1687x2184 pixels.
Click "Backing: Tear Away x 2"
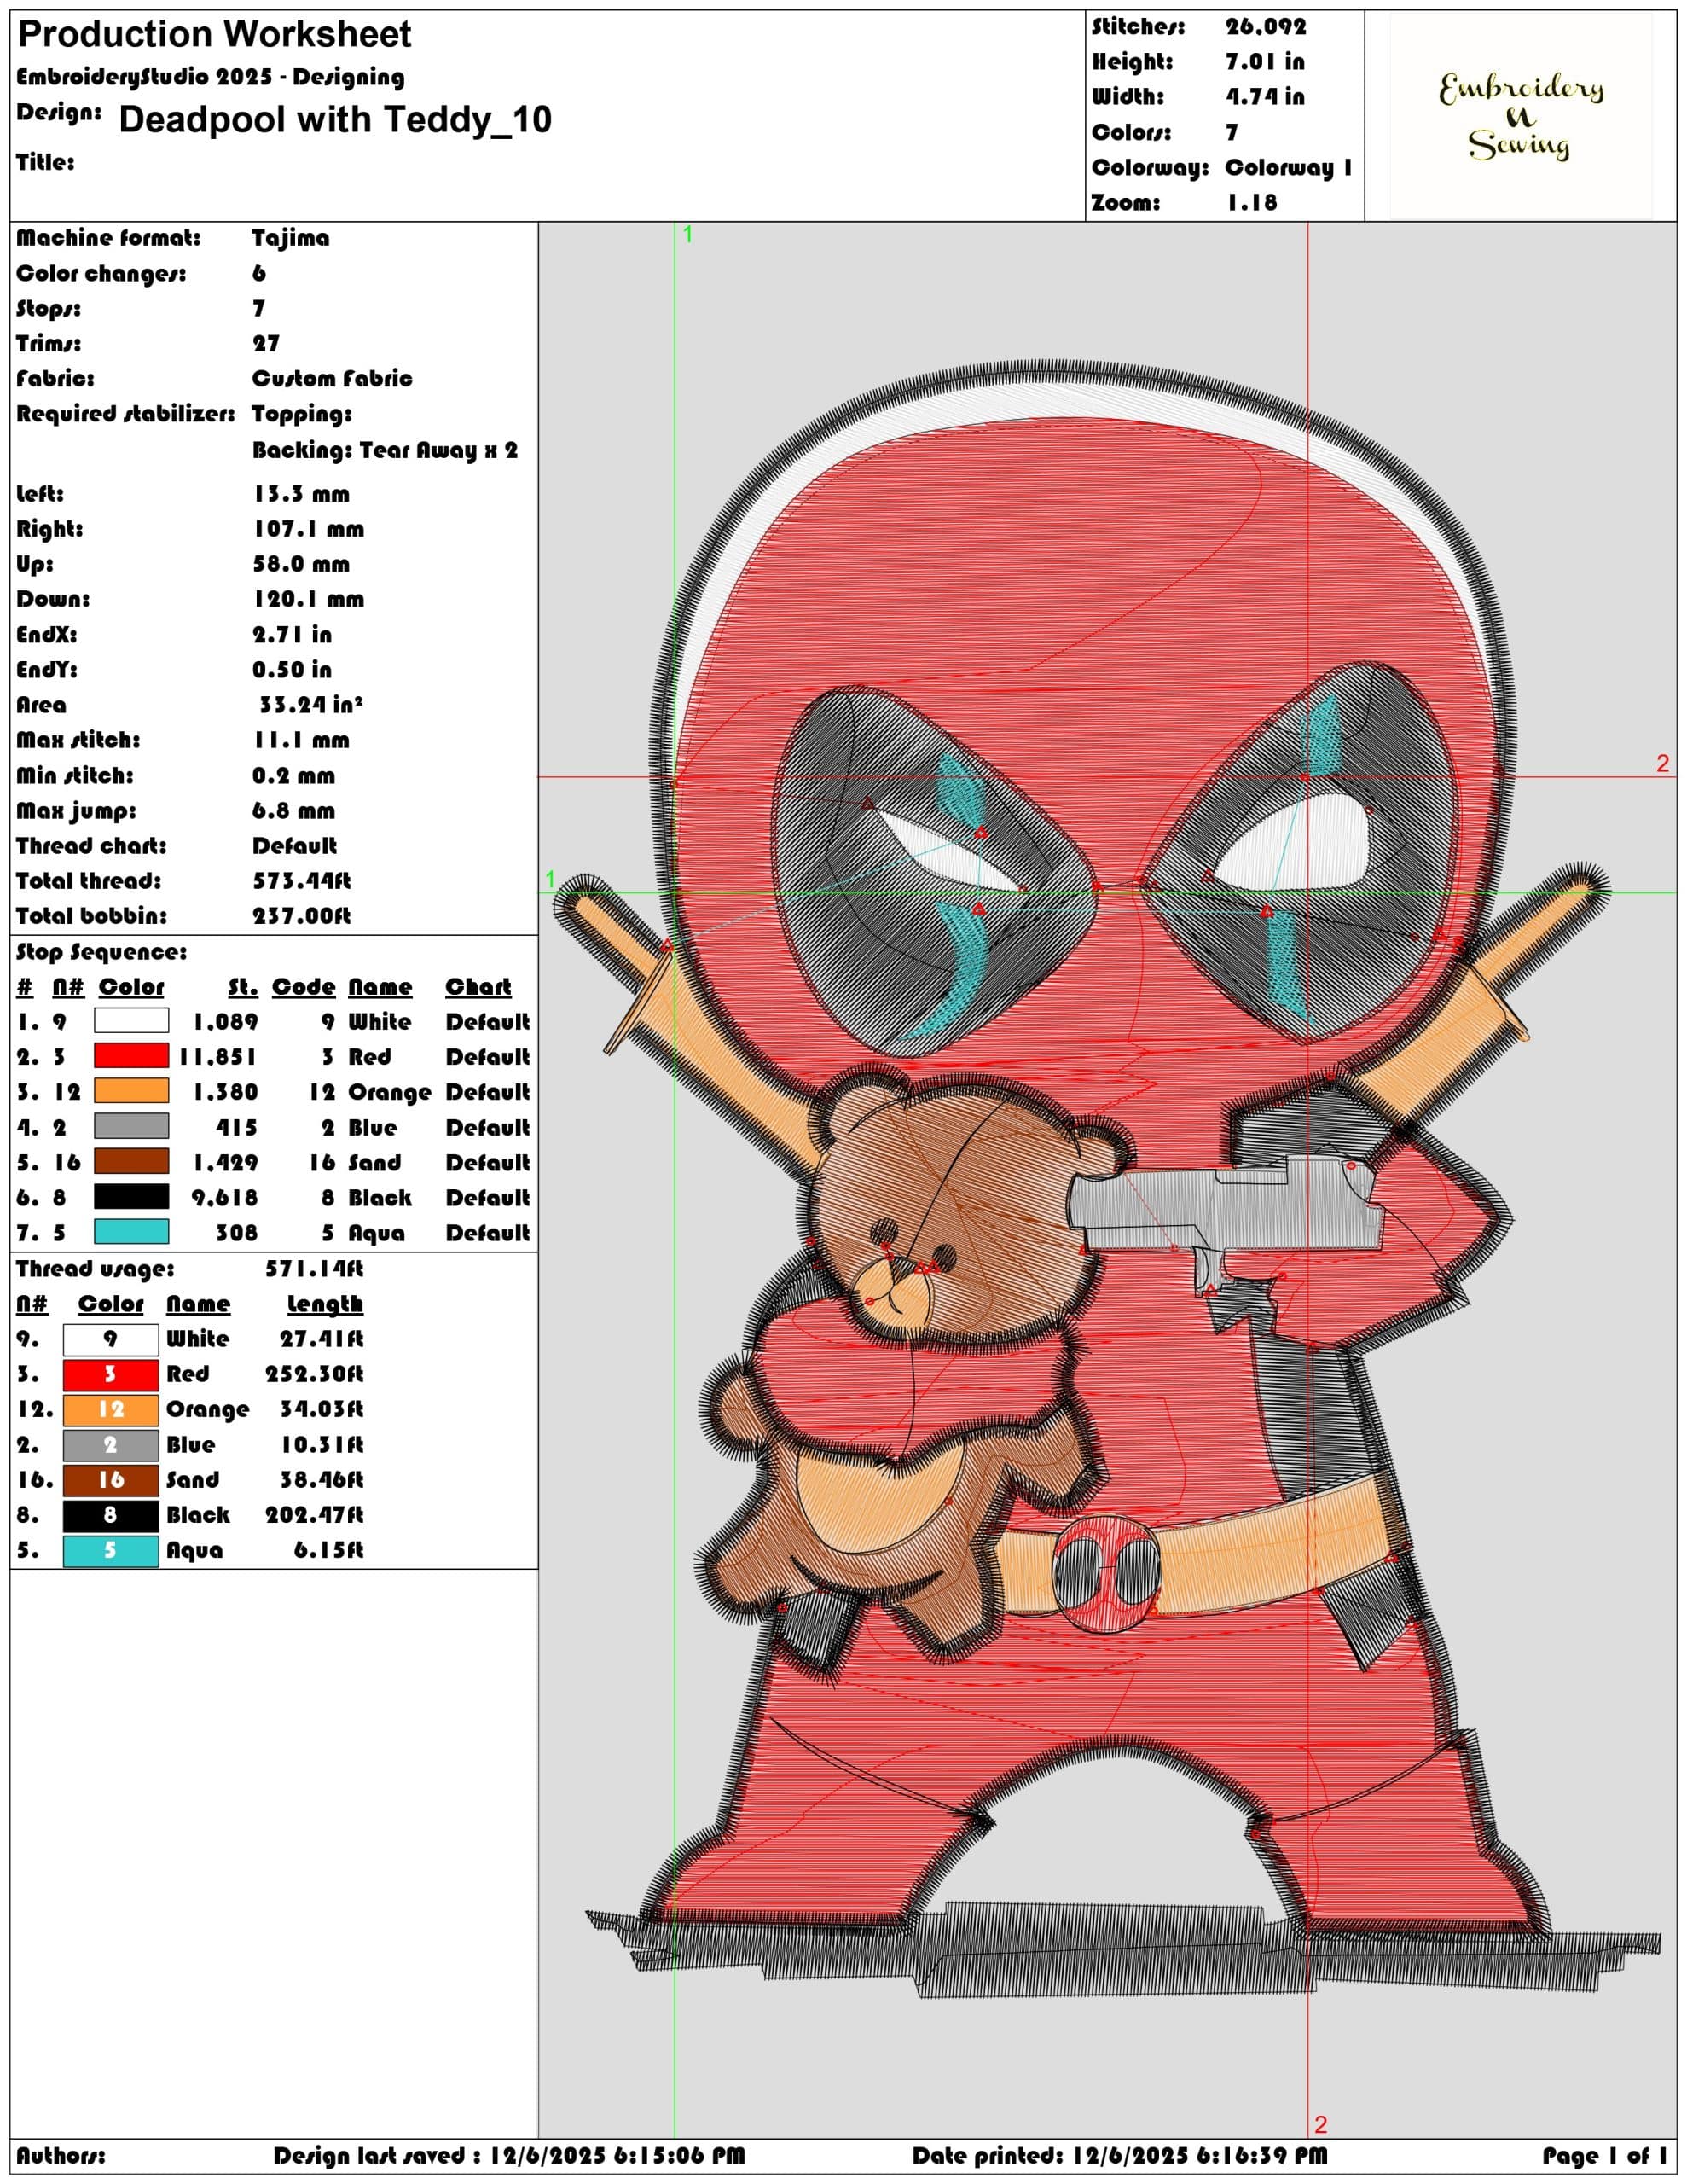click(385, 451)
